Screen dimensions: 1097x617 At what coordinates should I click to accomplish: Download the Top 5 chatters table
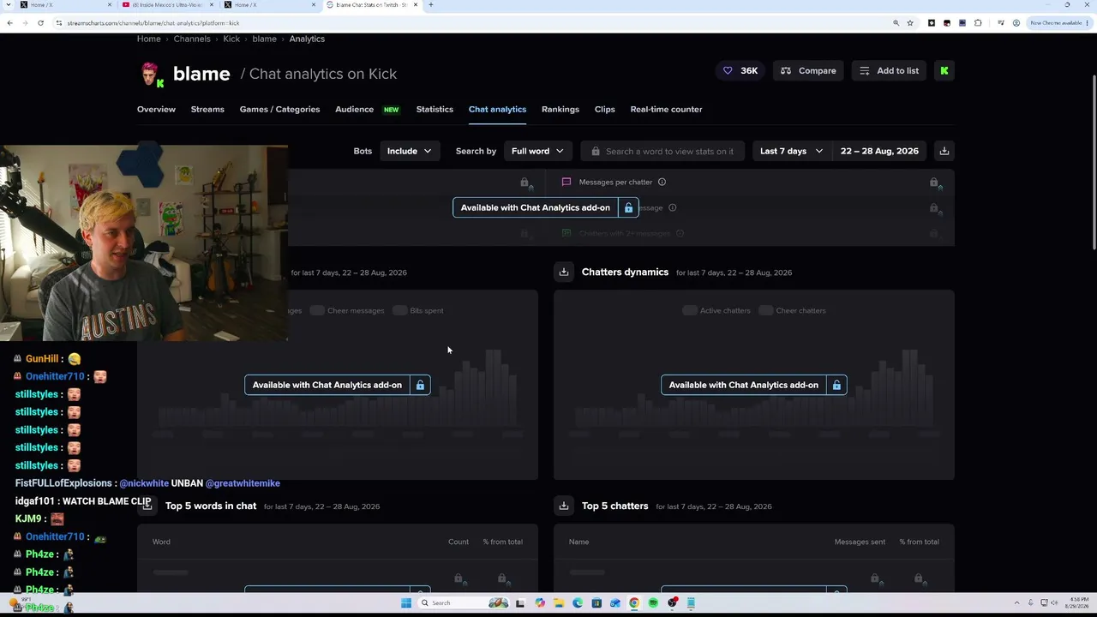(563, 506)
